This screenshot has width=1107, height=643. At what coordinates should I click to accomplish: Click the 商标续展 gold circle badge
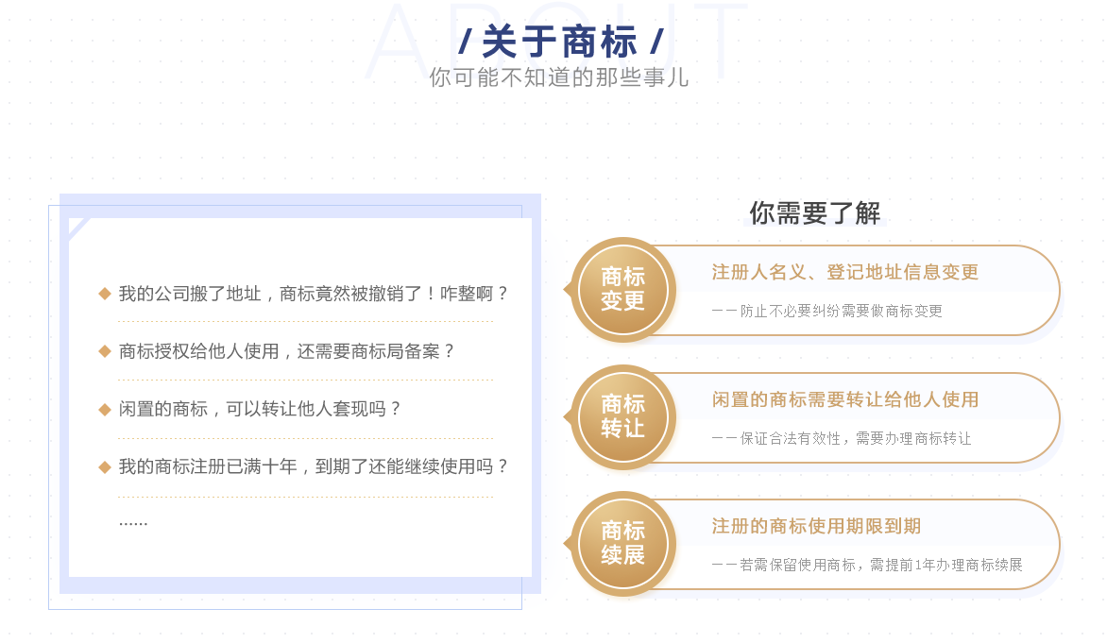[x=622, y=543]
